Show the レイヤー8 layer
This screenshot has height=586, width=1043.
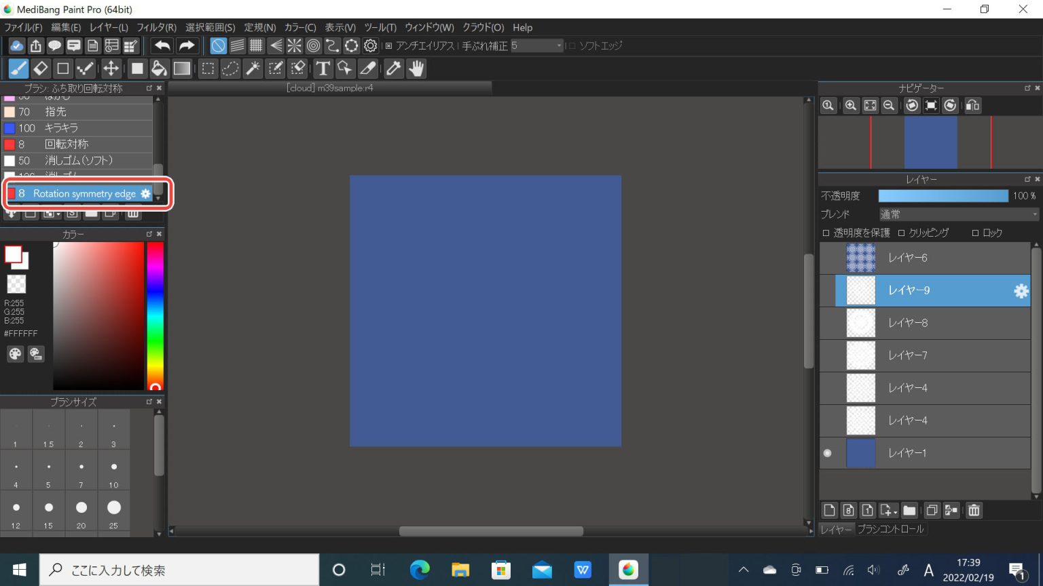click(827, 323)
